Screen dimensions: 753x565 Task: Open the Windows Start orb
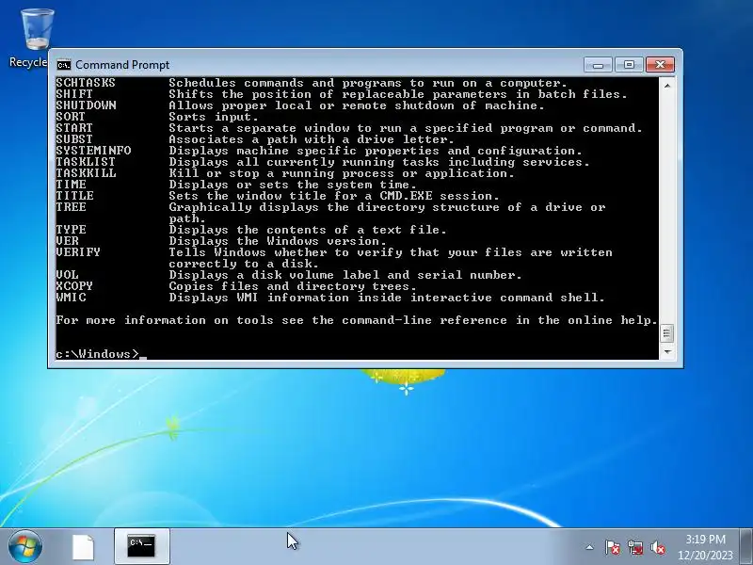pyautogui.click(x=25, y=546)
